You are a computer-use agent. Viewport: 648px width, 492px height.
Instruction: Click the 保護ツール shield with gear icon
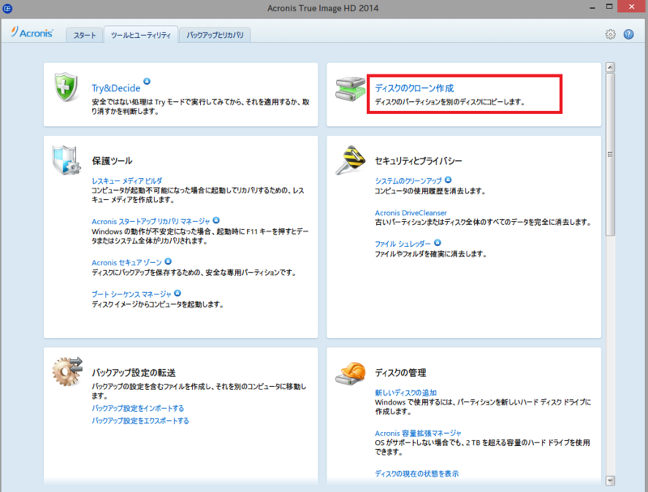click(x=66, y=160)
